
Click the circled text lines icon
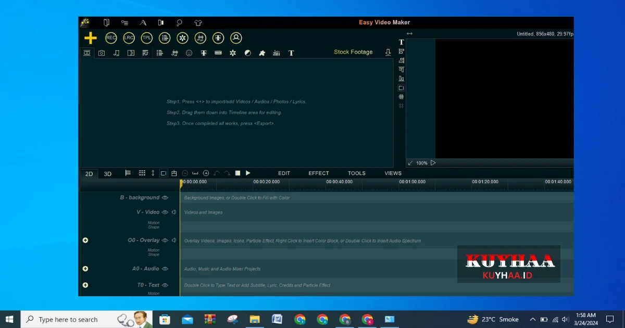[x=165, y=38]
